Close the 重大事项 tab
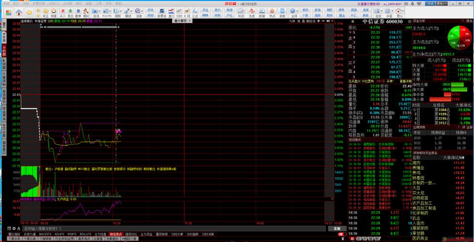 pyautogui.click(x=190, y=20)
